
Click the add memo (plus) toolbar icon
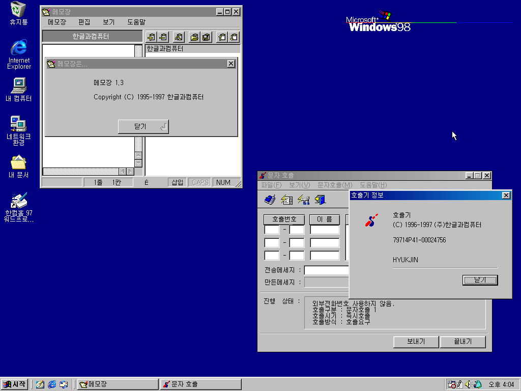point(151,37)
